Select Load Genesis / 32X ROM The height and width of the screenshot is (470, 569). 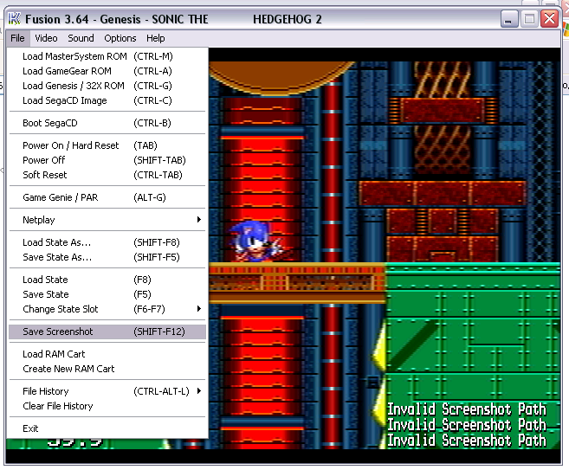pos(107,86)
